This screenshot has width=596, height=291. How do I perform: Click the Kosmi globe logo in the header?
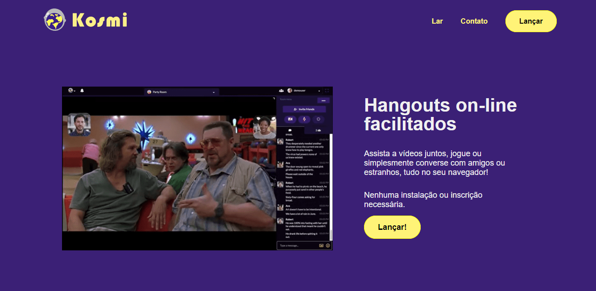pos(54,20)
